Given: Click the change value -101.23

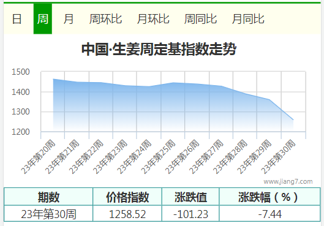Looking at the screenshot, I should (x=190, y=214).
